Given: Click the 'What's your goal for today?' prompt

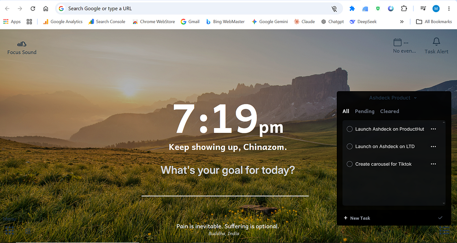Looking at the screenshot, I should tap(228, 170).
